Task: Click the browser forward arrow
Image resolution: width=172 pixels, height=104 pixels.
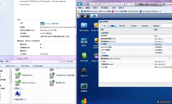Action: pos(84,4)
